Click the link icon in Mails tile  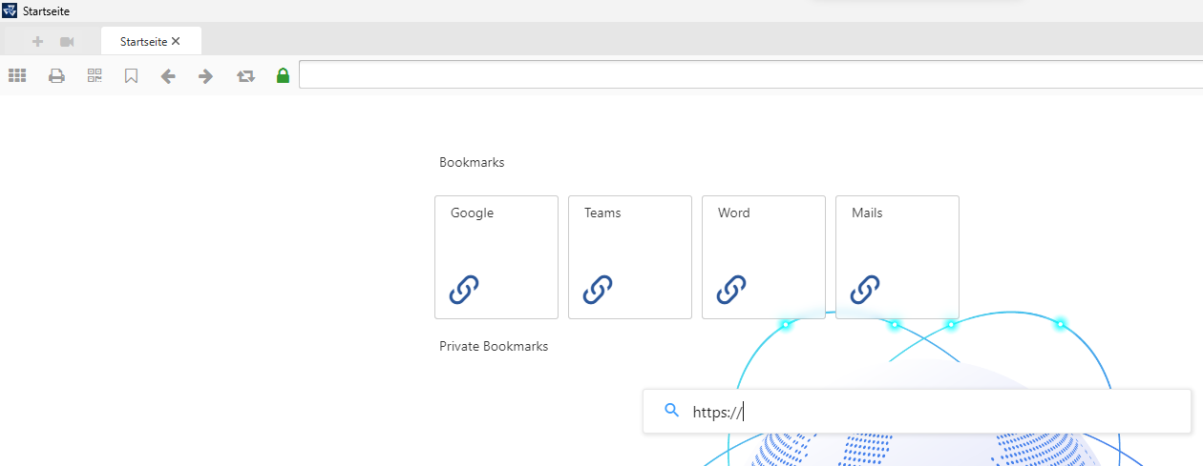[865, 289]
